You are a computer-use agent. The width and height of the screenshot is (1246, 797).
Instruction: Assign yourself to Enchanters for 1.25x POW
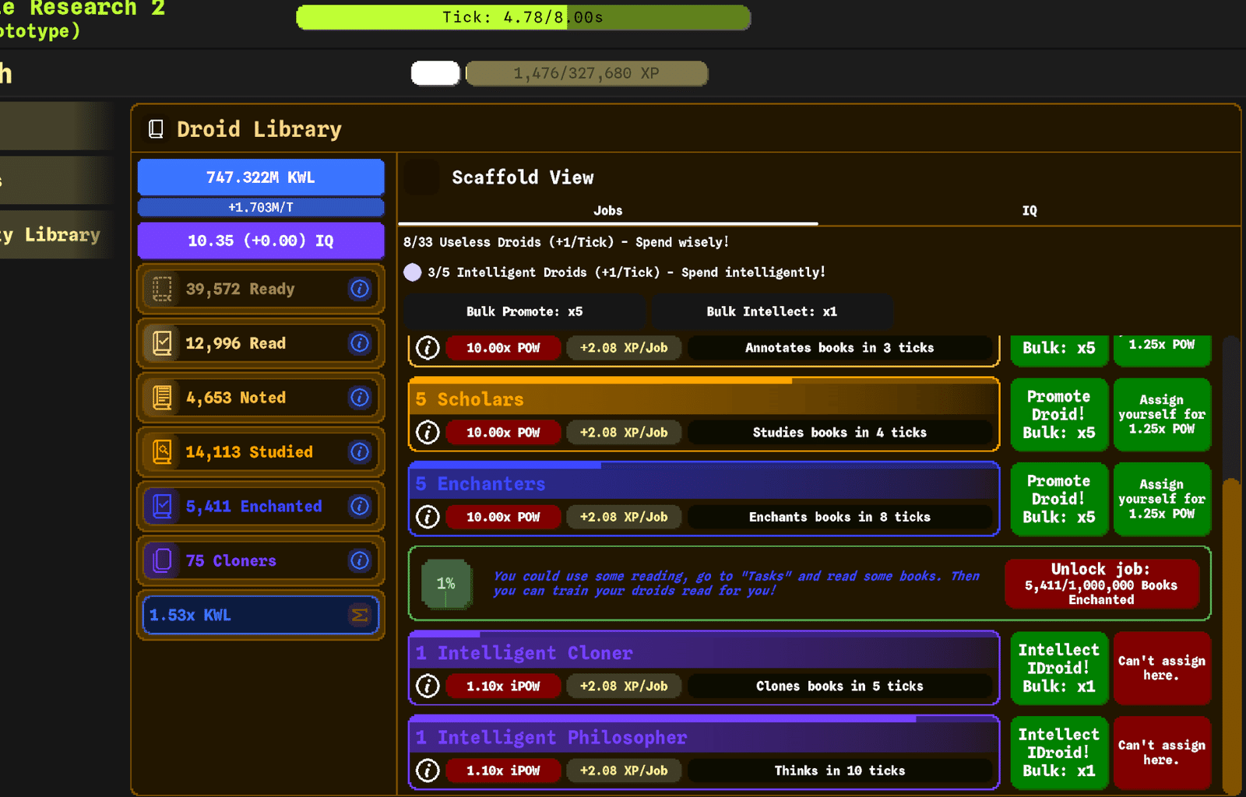[x=1162, y=499]
